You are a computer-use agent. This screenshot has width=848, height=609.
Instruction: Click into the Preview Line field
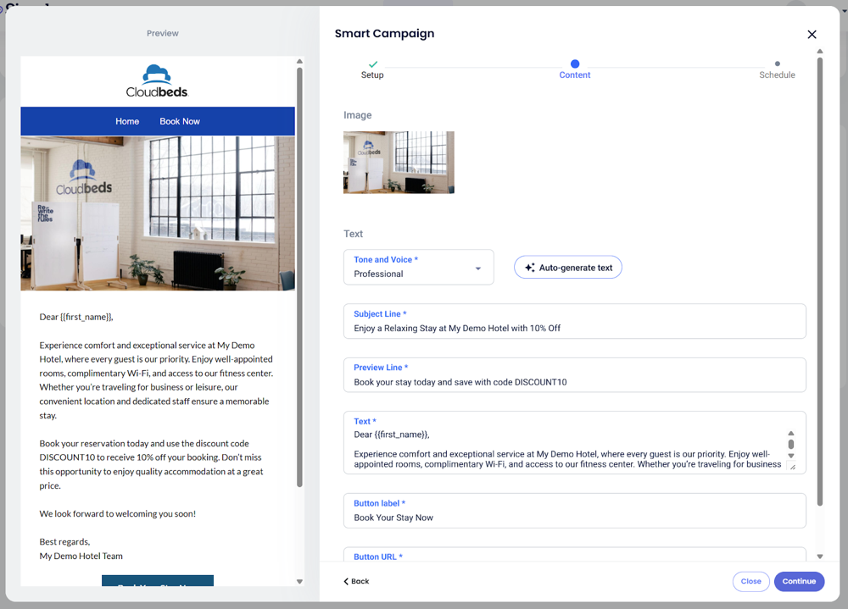point(574,382)
